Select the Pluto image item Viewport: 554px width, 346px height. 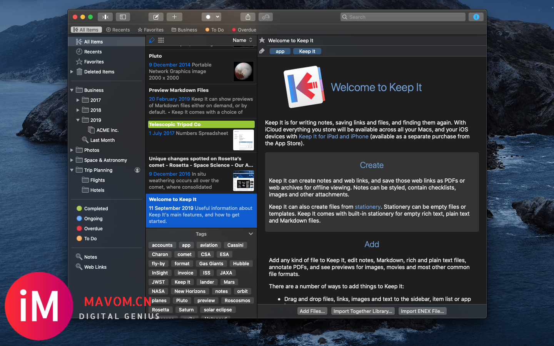(x=201, y=68)
